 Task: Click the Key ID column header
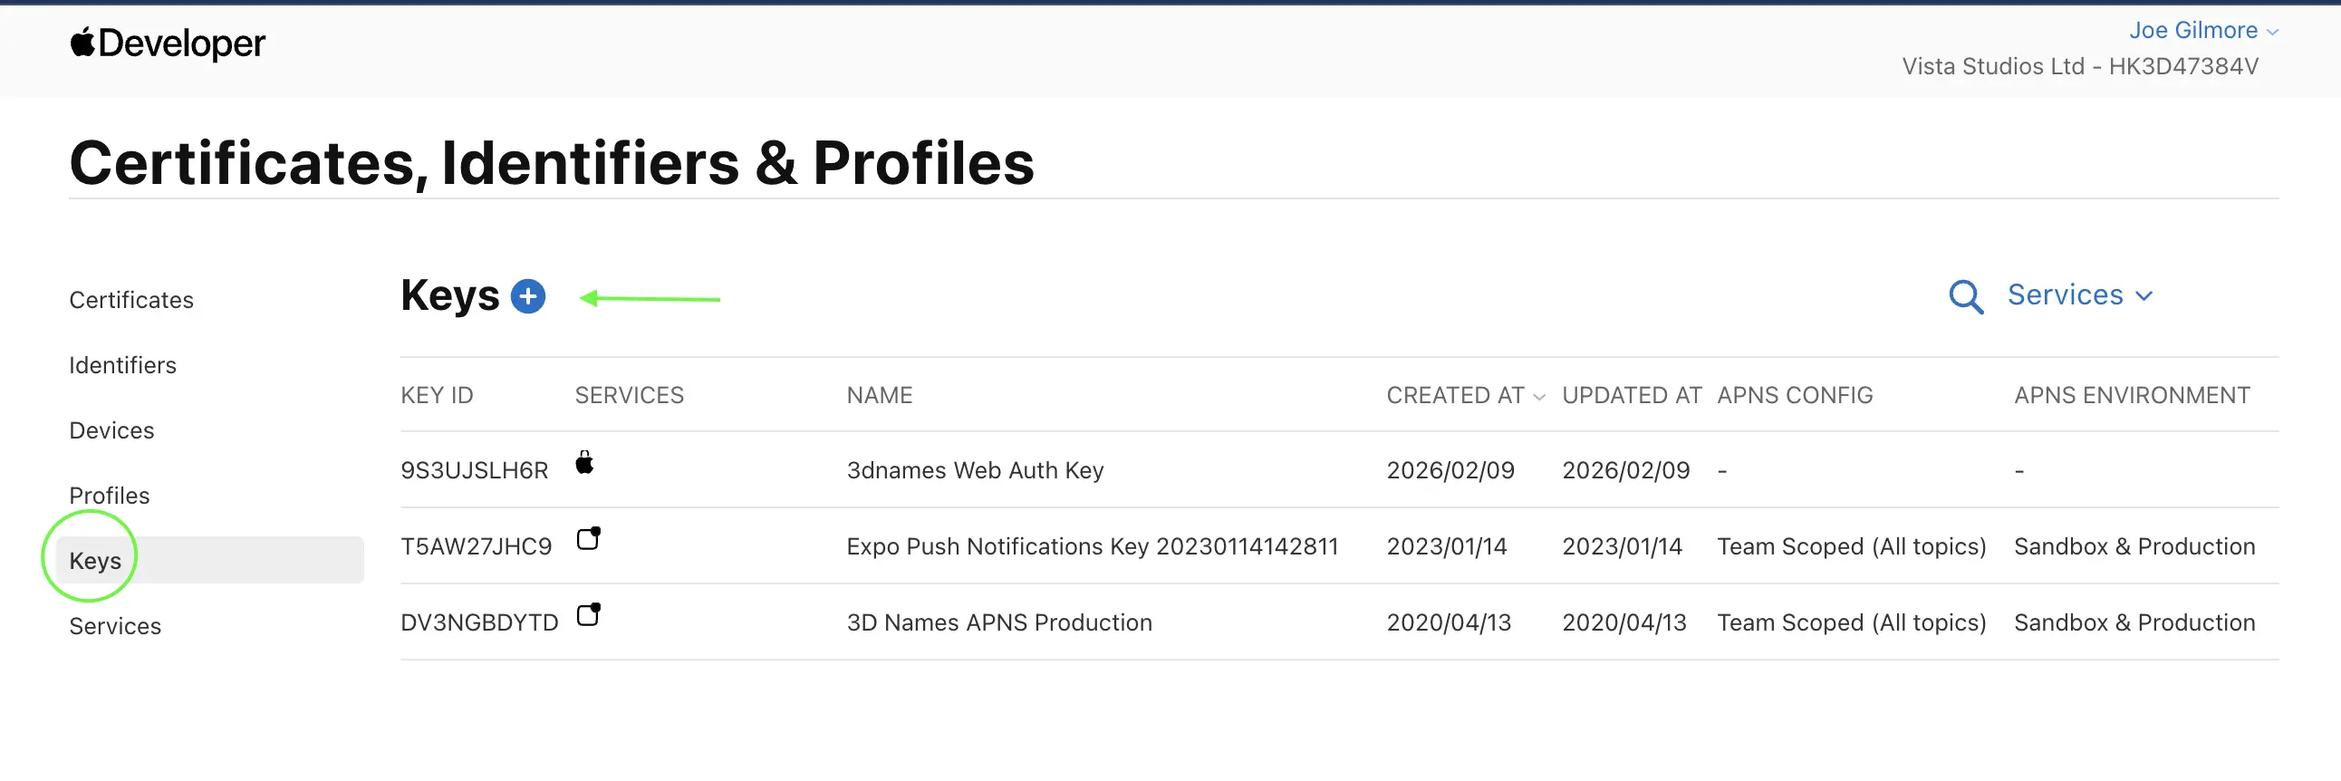[x=437, y=396]
